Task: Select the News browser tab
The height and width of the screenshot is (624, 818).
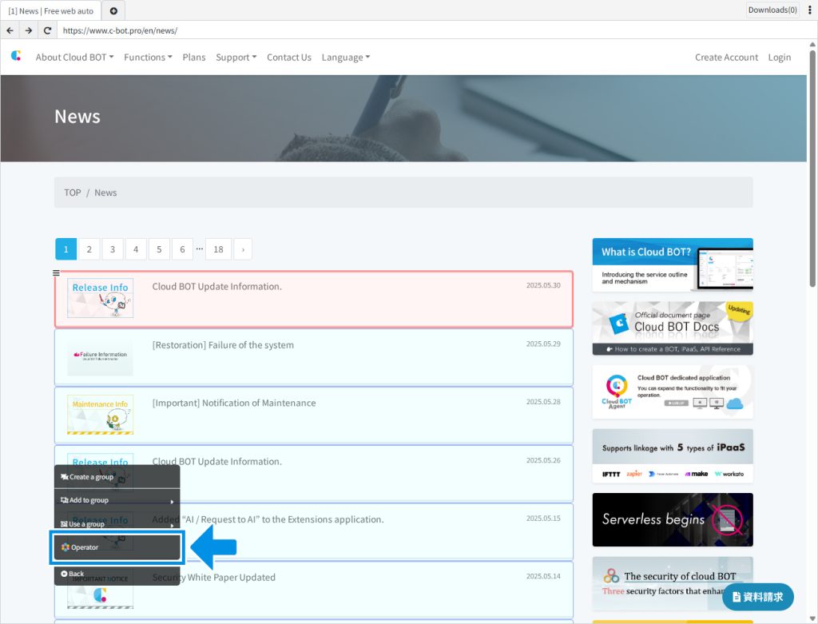Action: (x=50, y=10)
